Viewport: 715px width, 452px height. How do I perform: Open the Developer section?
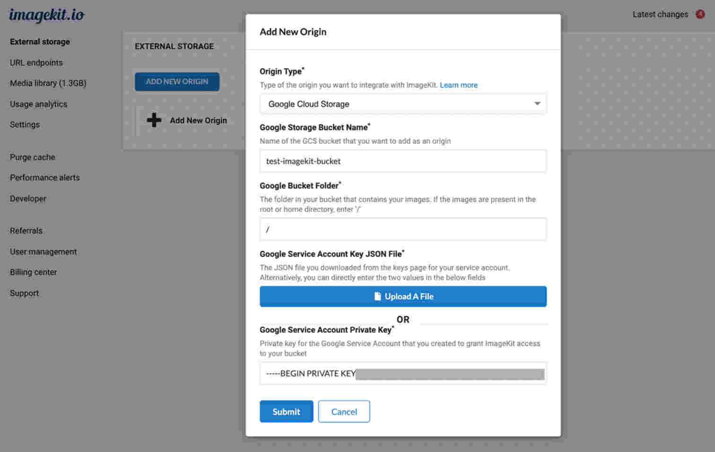pos(27,199)
